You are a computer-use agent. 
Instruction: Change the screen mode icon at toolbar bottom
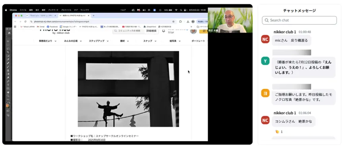coord(8,115)
